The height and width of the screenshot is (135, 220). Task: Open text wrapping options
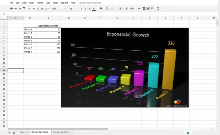point(133,9)
